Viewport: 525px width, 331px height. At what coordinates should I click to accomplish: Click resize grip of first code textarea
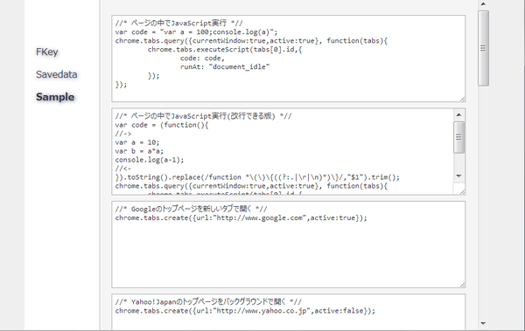point(462,99)
